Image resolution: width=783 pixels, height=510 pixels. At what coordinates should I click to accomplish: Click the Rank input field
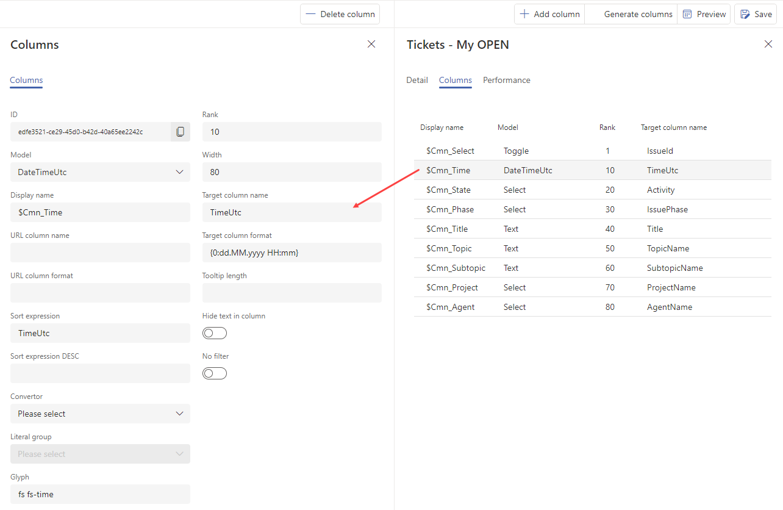(x=292, y=132)
